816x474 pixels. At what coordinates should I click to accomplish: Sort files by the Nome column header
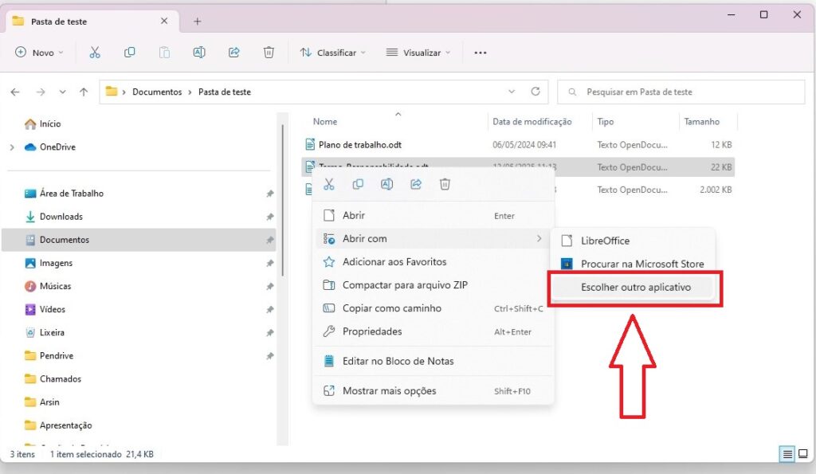(325, 122)
